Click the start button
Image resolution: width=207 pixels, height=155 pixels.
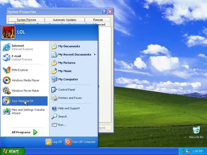click(12, 151)
